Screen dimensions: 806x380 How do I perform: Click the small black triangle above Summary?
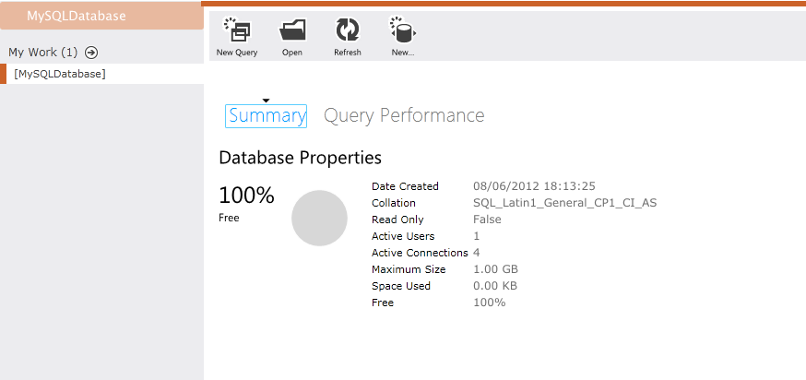tap(266, 100)
